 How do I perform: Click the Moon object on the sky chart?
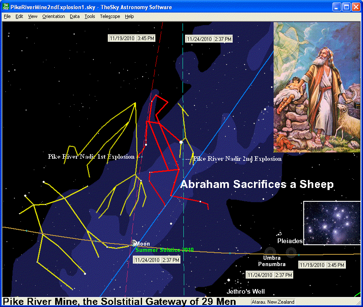point(134,243)
